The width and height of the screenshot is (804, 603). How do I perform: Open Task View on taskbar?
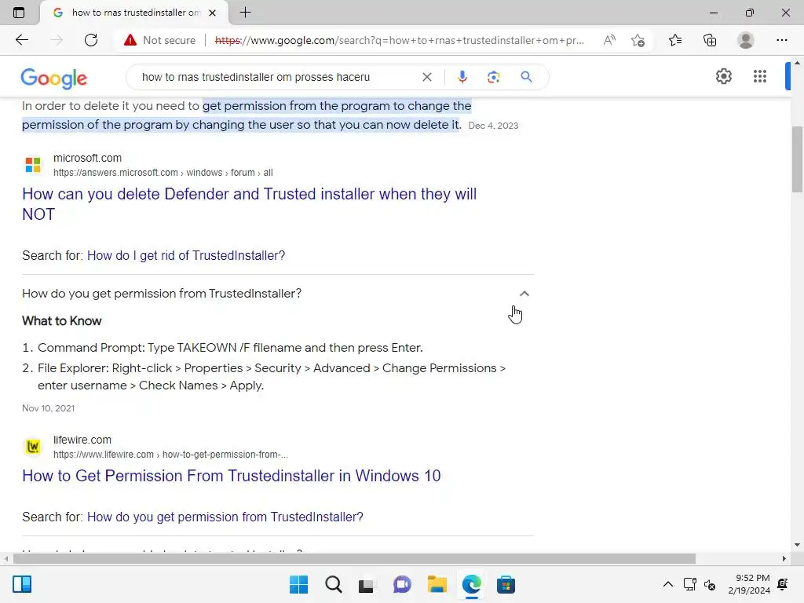(367, 584)
